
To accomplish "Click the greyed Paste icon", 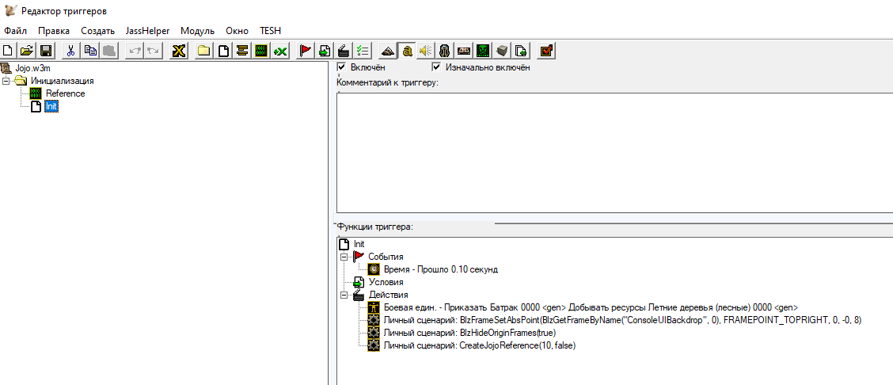I will click(x=109, y=51).
